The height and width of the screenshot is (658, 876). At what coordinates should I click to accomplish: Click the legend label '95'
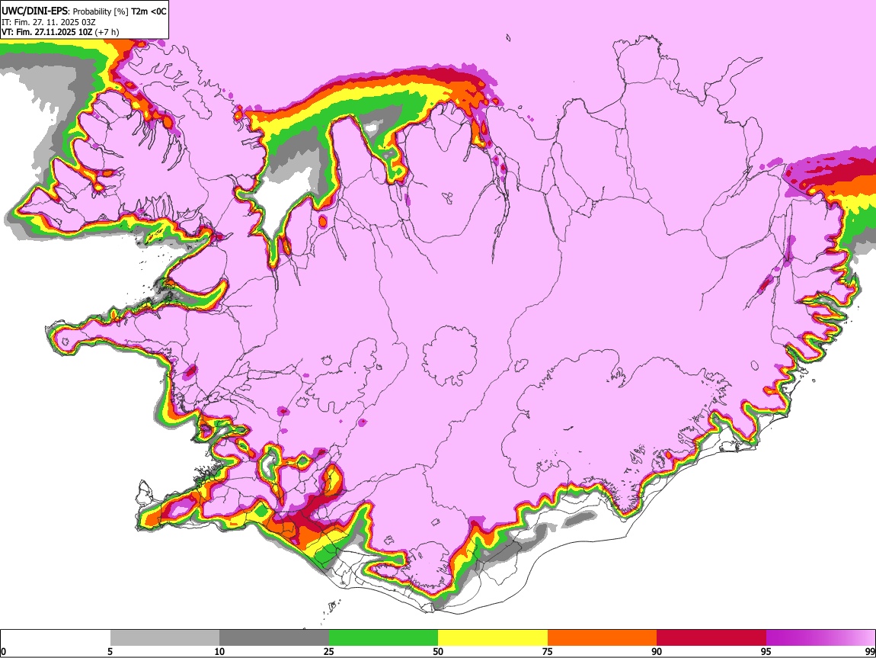766,652
